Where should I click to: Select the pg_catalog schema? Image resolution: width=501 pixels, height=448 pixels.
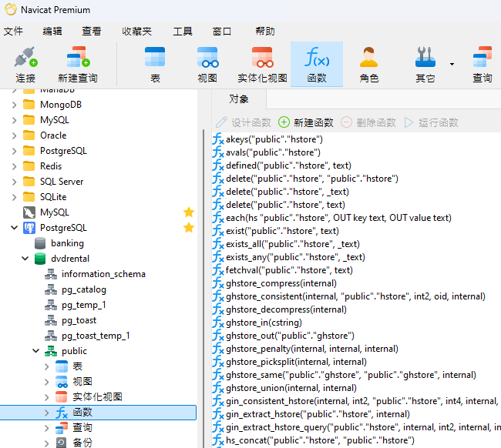point(84,289)
